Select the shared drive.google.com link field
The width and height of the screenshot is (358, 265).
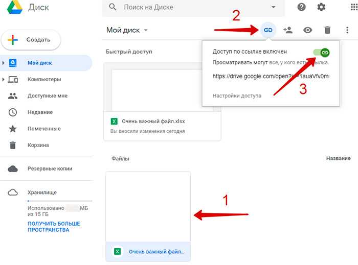coord(271,76)
